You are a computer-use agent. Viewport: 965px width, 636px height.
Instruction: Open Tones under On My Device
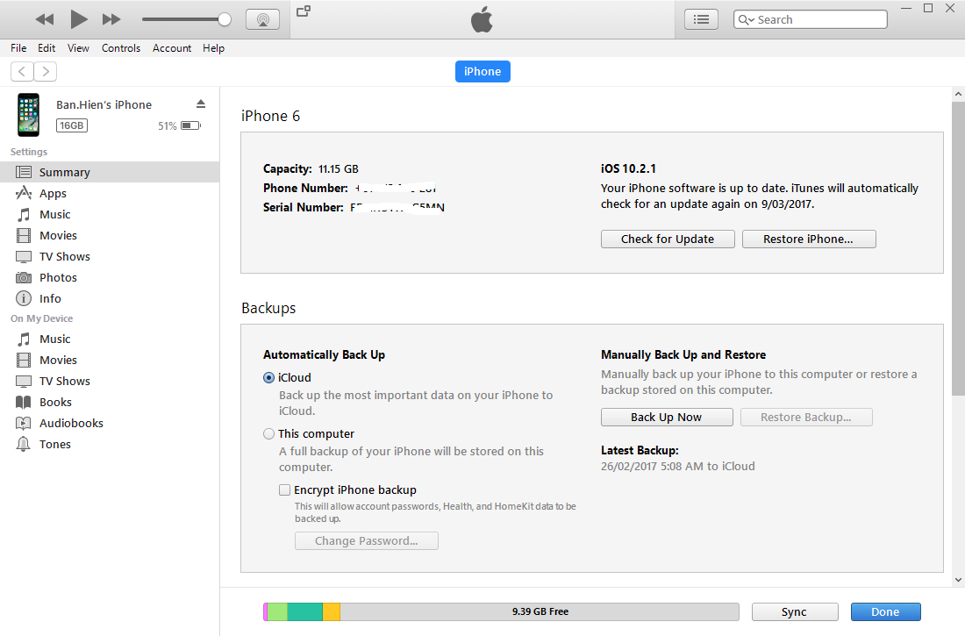point(110,444)
